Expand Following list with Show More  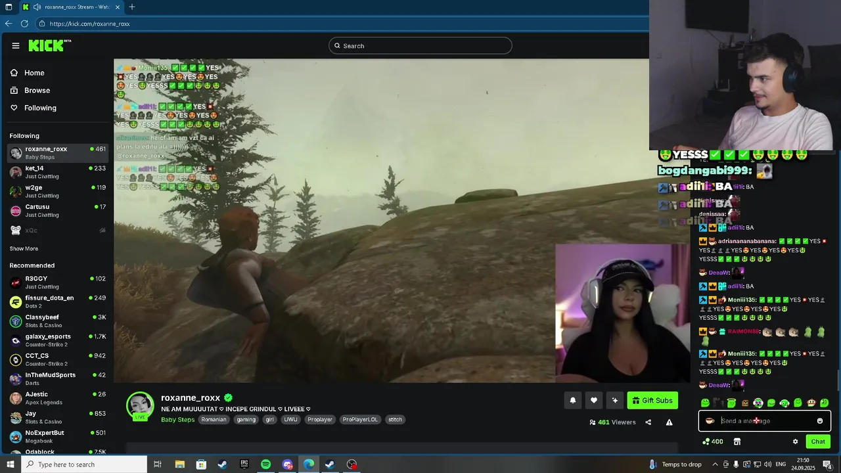point(24,249)
